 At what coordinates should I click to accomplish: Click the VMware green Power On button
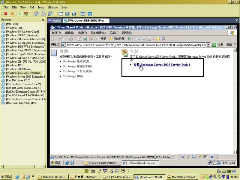point(19,13)
